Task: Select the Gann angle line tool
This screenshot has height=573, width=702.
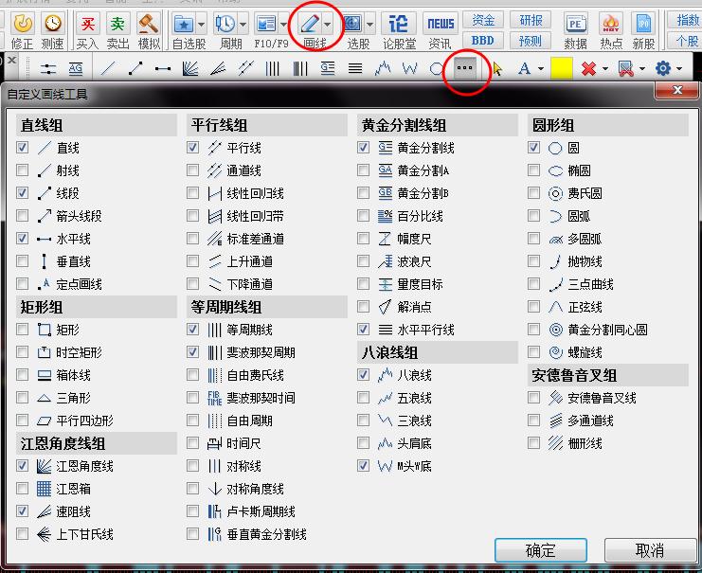Action: coord(190,68)
